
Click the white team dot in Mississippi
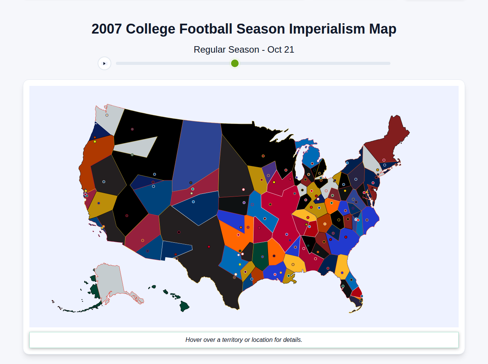[303, 248]
